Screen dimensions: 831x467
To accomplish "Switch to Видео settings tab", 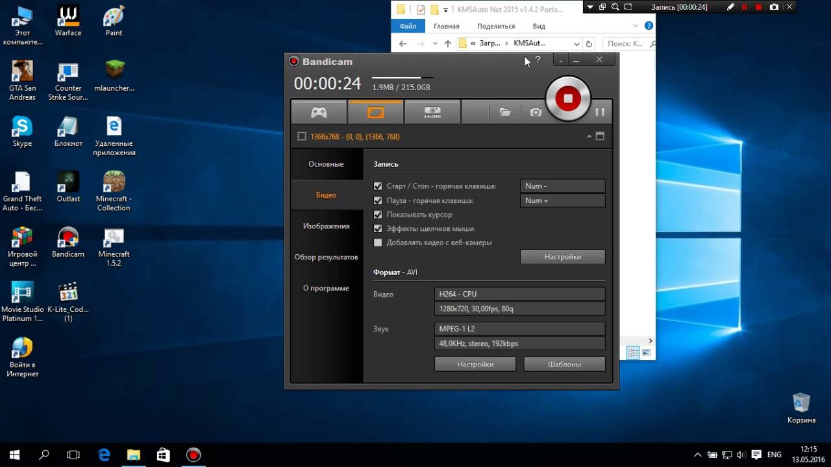I will 326,195.
